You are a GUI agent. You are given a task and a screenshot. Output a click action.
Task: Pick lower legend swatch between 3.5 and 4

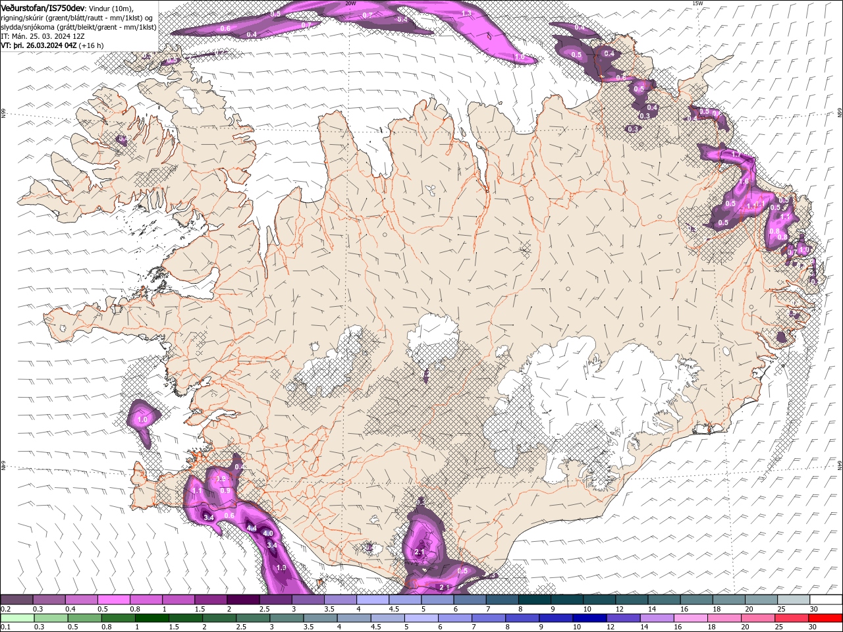[x=320, y=618]
